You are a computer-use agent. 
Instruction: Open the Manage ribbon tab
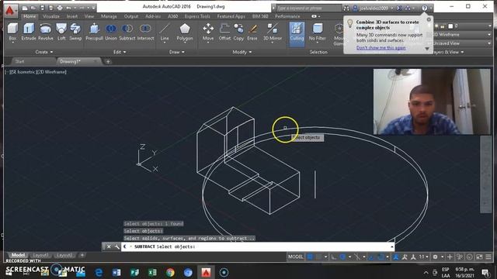coord(109,16)
